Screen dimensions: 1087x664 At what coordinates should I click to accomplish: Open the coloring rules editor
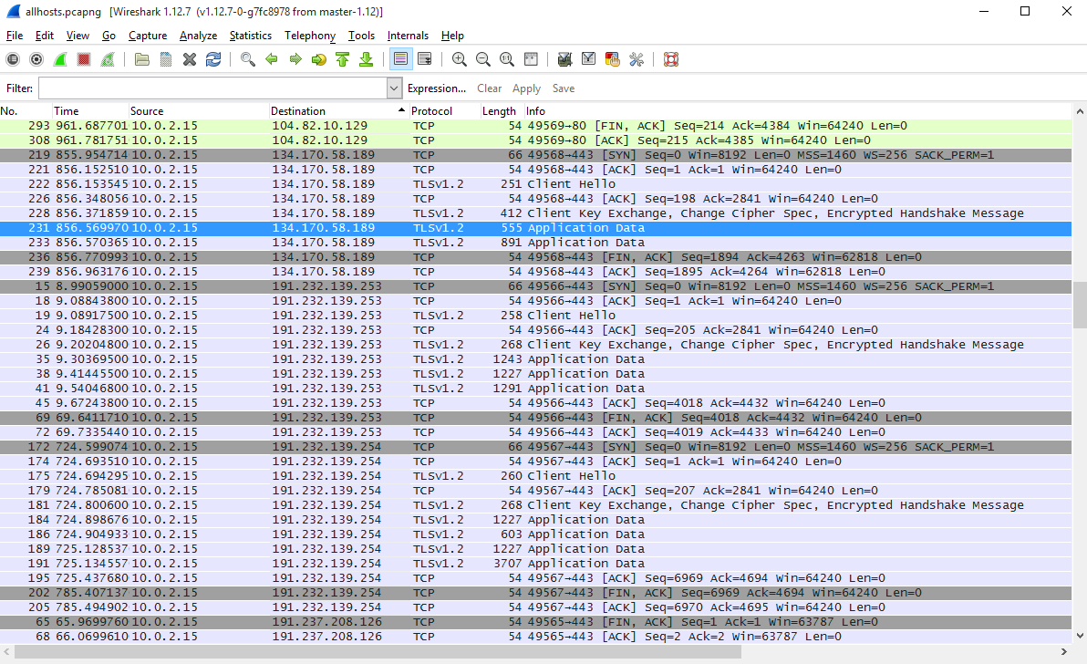(x=613, y=59)
